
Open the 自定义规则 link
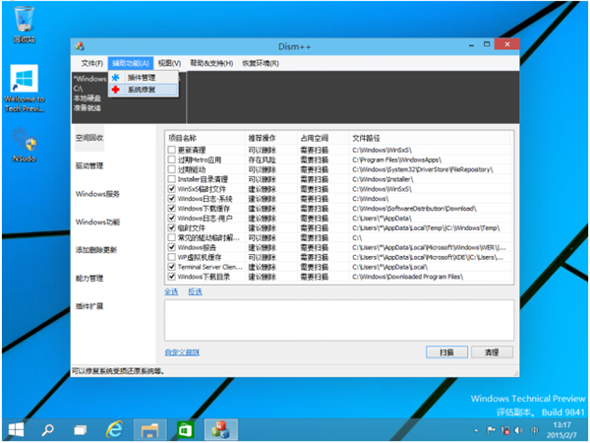click(x=182, y=352)
